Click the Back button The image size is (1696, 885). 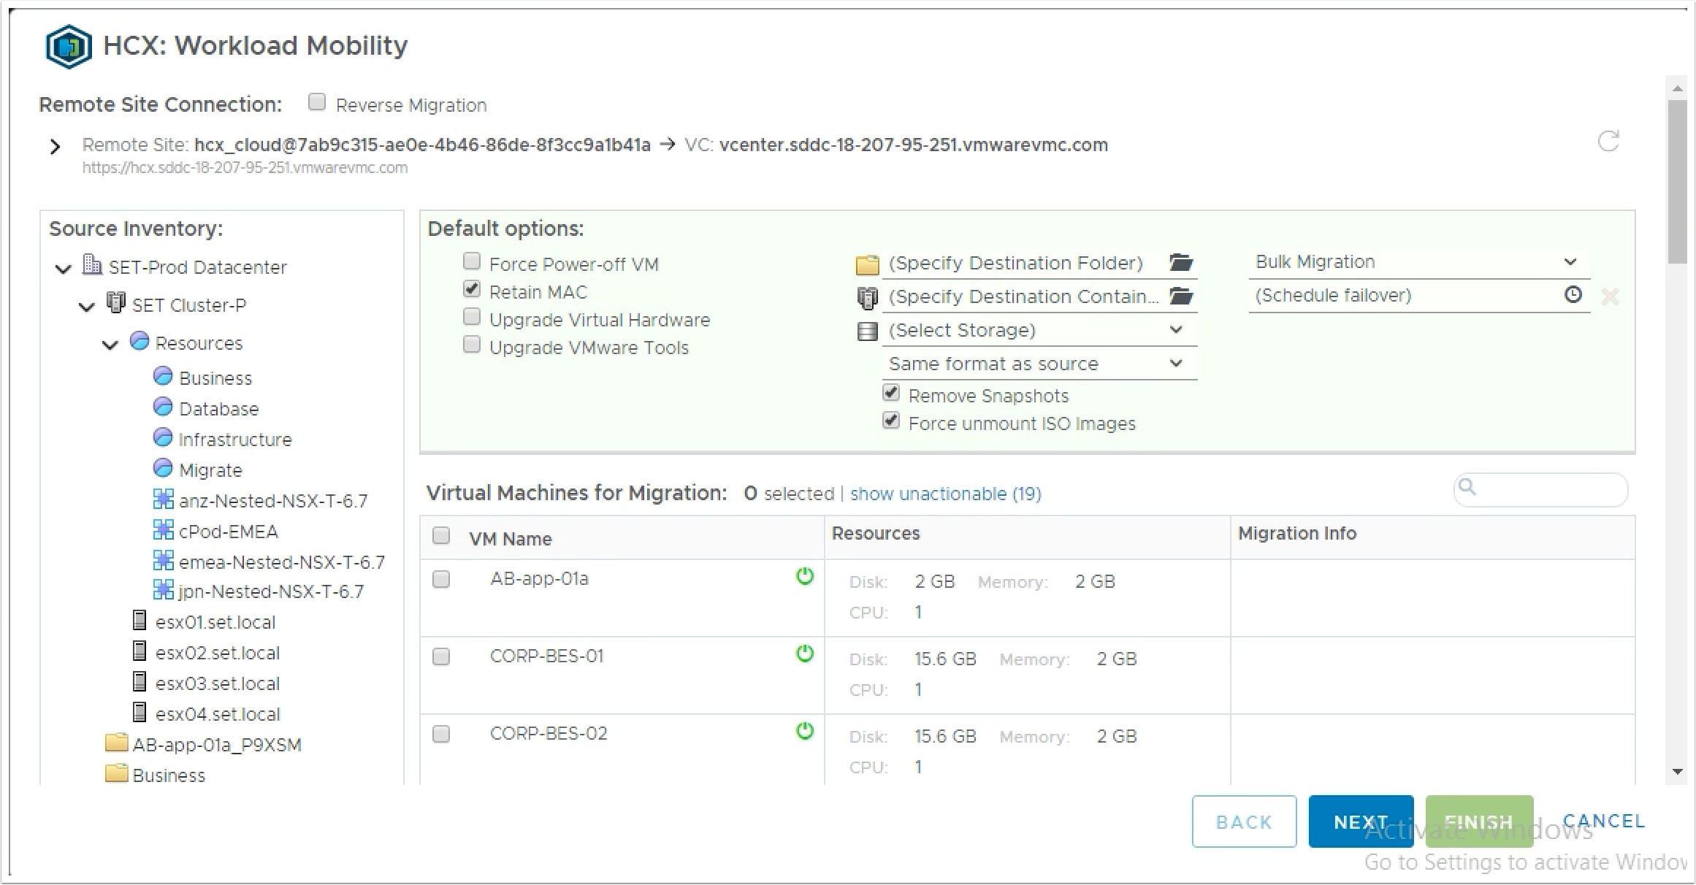pyautogui.click(x=1244, y=821)
